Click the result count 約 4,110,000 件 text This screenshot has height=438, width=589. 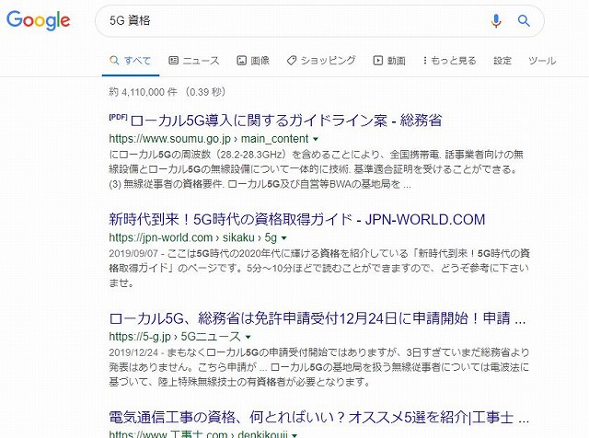[x=143, y=92]
